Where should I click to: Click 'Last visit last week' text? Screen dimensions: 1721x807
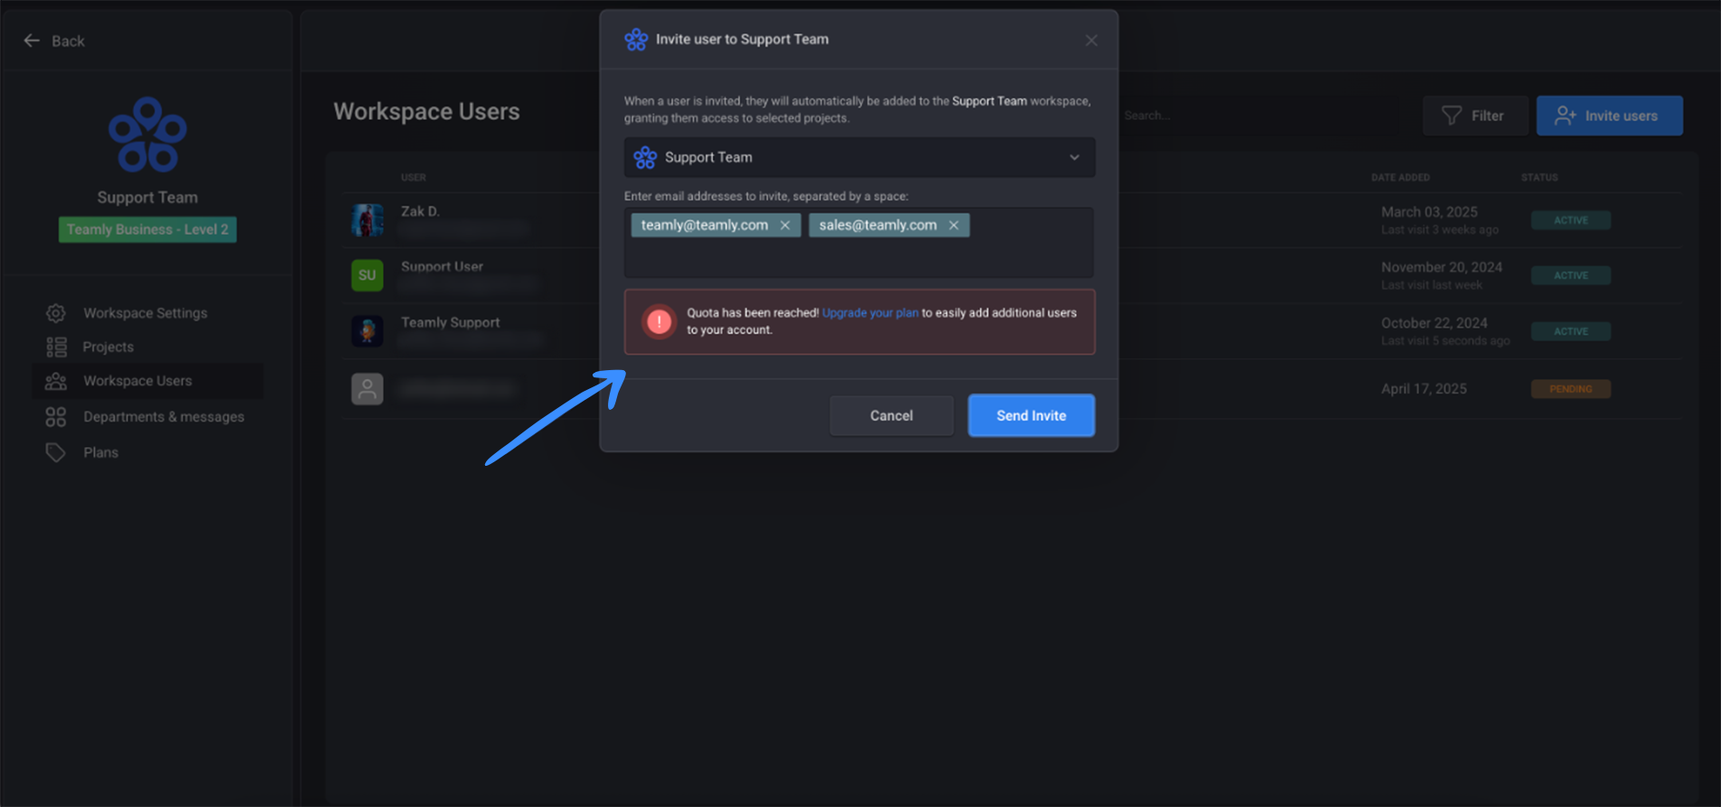1432,285
